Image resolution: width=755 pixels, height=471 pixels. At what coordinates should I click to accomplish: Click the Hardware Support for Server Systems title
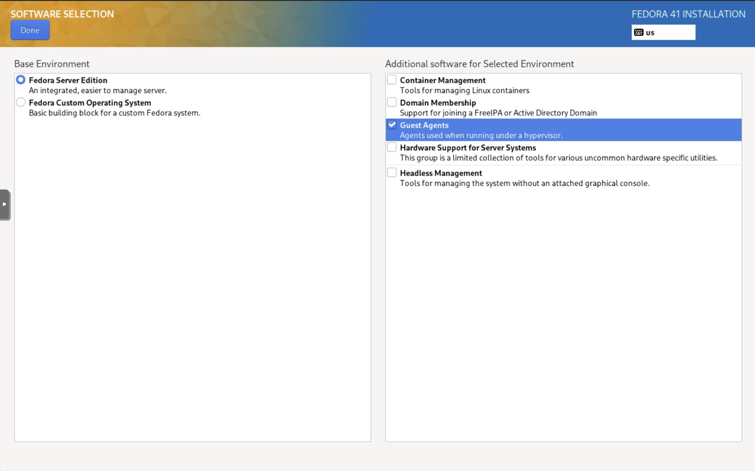click(468, 148)
